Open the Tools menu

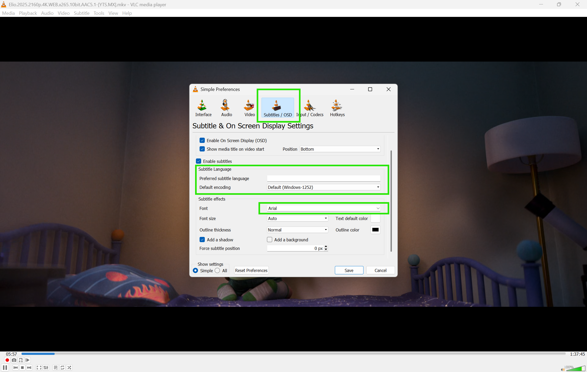pyautogui.click(x=99, y=13)
